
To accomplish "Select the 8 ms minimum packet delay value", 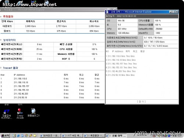I will point(39,44).
